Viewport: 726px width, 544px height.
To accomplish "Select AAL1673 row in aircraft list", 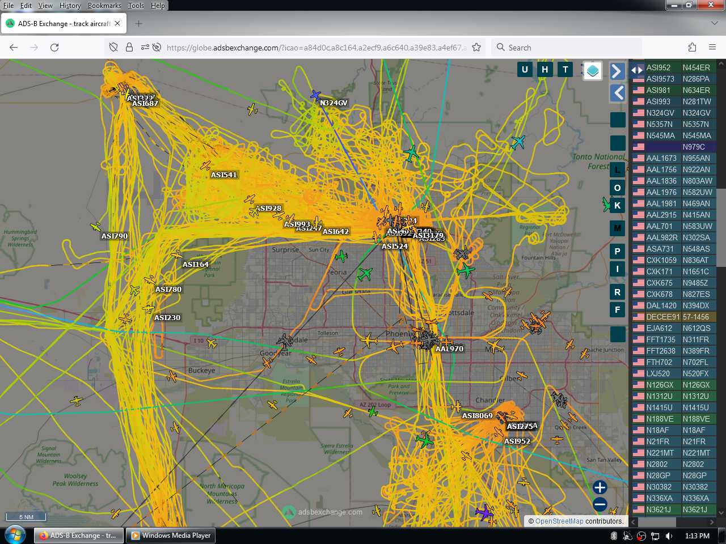I will [673, 158].
